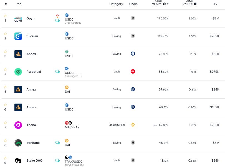Sort by 7d APY column header
This screenshot has height=168, width=225.
tap(156, 4)
